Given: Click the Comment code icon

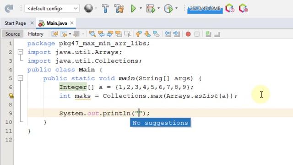Looking at the screenshot, I should (208, 34).
